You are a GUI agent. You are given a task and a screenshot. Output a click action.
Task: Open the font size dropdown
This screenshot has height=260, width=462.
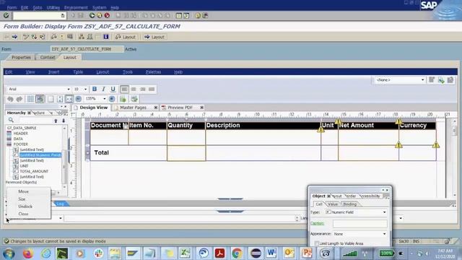(85, 89)
